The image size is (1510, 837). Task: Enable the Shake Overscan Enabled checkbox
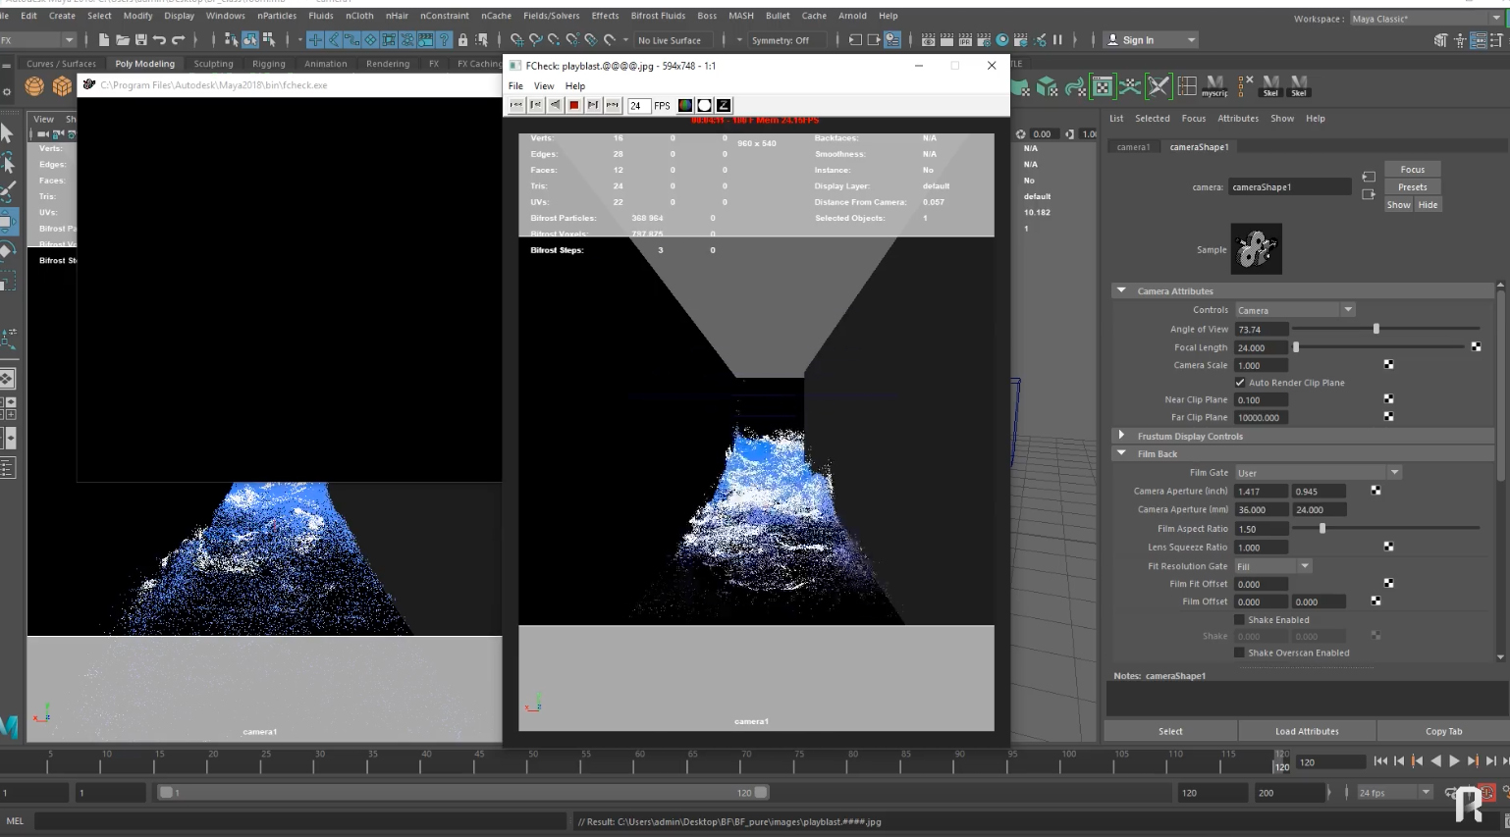point(1240,653)
